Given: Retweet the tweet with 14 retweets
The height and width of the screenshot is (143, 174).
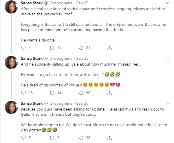Looking at the screenshot, I should (52, 93).
